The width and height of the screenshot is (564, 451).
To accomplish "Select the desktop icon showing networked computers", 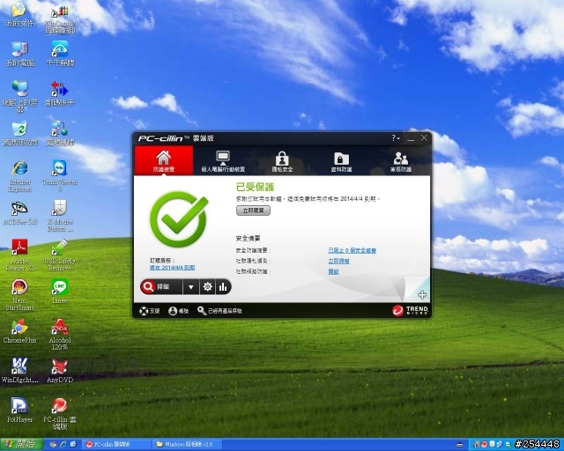I will (60, 133).
